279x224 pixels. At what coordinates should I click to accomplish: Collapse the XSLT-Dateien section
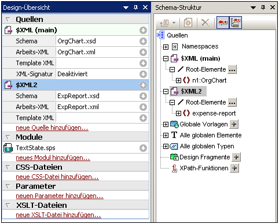click(x=8, y=205)
